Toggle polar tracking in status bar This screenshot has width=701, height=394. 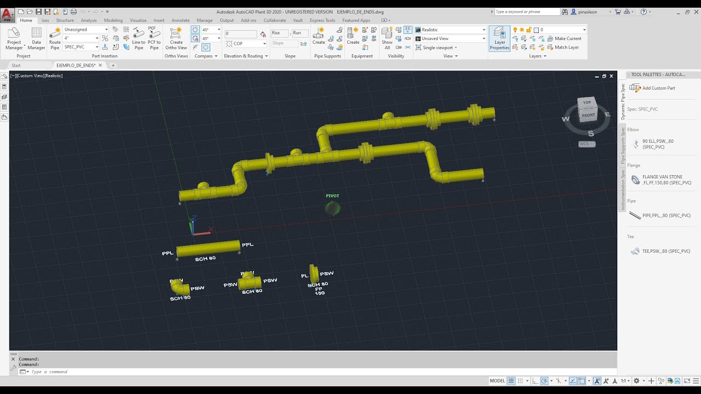click(544, 381)
